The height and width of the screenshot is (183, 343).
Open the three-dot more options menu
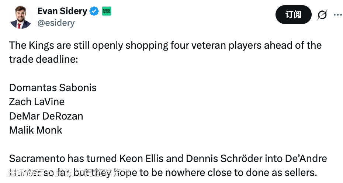point(337,15)
